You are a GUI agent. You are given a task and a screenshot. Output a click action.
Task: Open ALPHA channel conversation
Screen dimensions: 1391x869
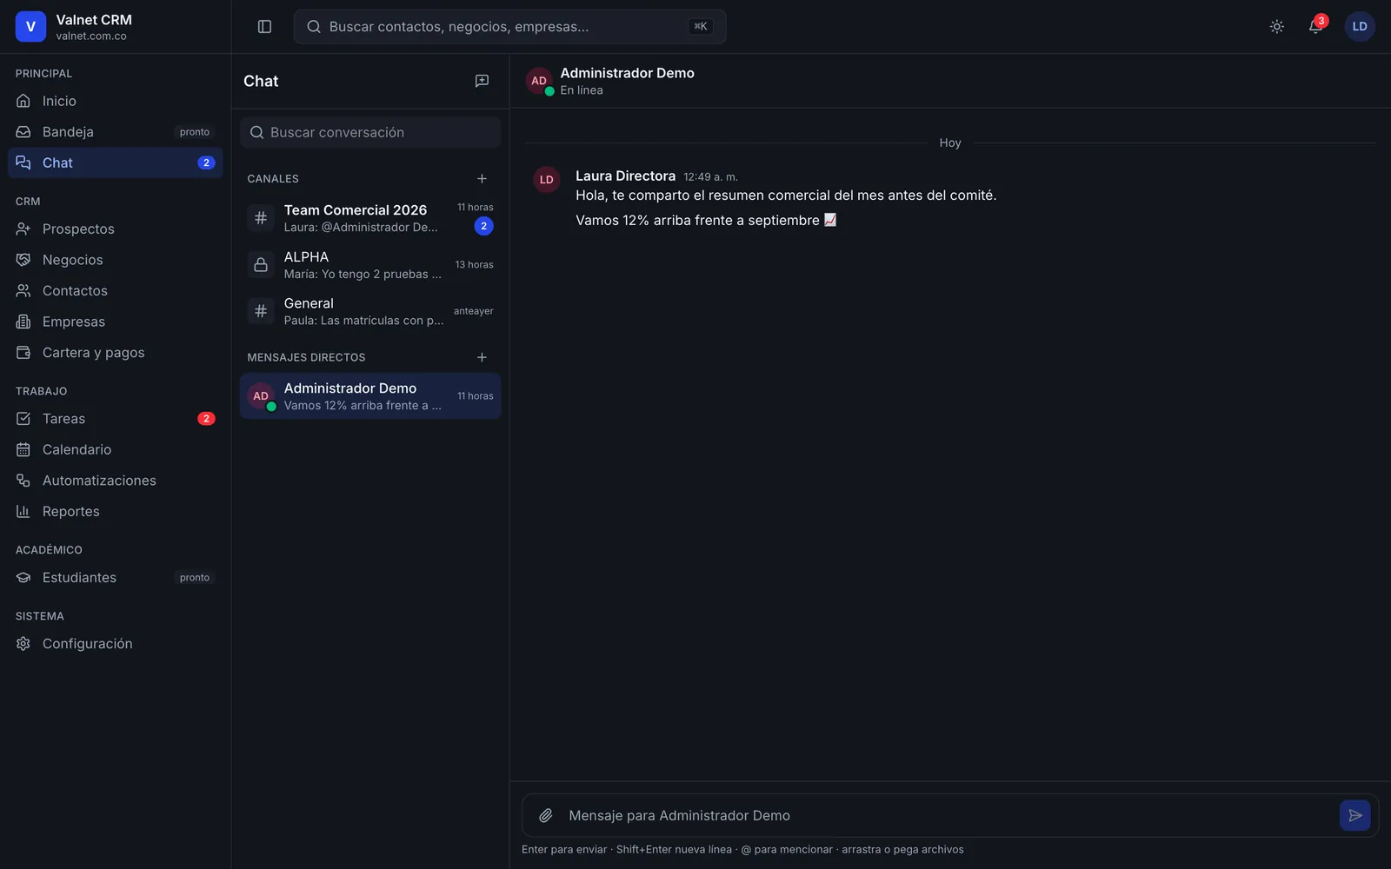pyautogui.click(x=370, y=265)
